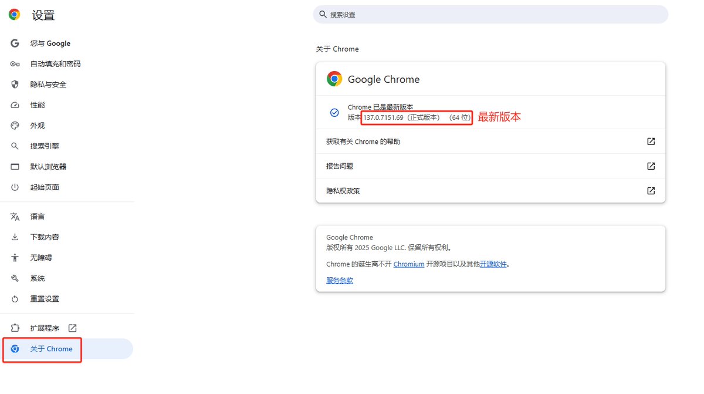
Task: Click the key icon for 自动填充和密码
Action: click(15, 64)
